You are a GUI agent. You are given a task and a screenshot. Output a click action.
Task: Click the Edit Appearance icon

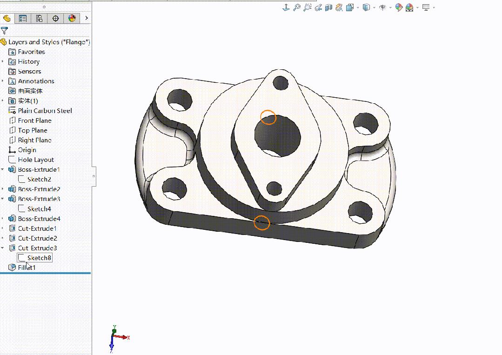[x=399, y=7]
